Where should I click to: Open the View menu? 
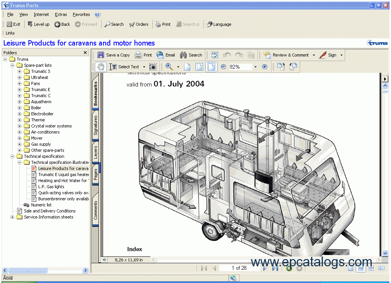pyautogui.click(x=24, y=14)
